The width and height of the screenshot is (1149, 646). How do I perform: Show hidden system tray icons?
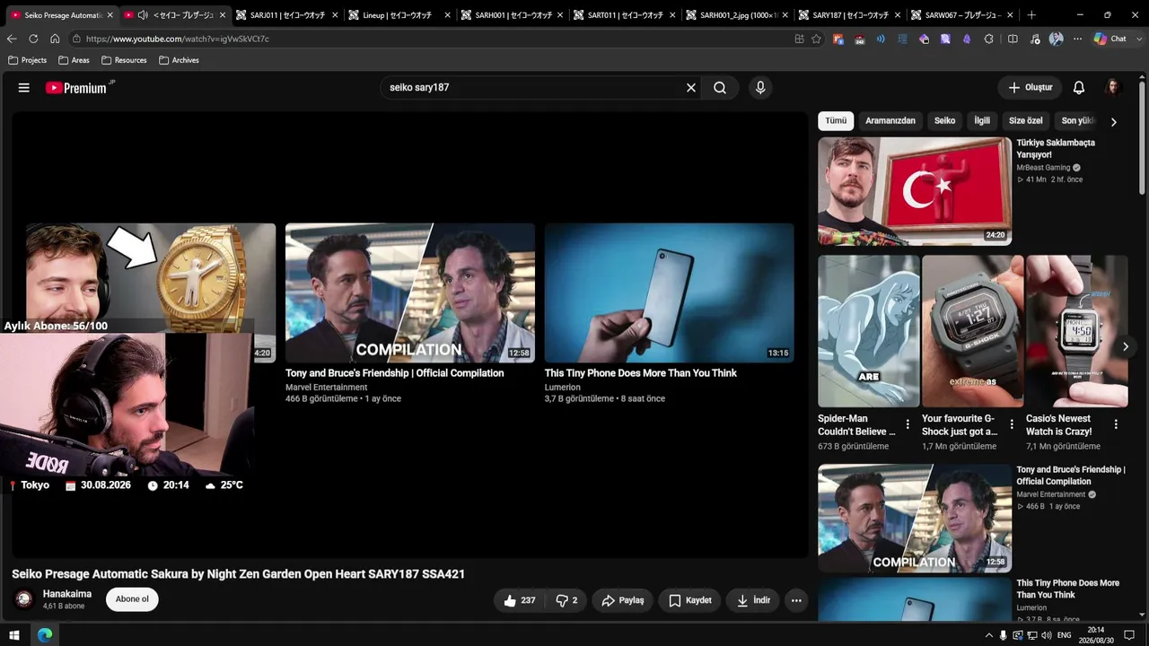989,635
